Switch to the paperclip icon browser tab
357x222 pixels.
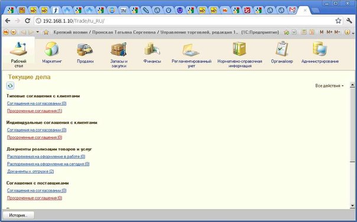(x=146, y=10)
